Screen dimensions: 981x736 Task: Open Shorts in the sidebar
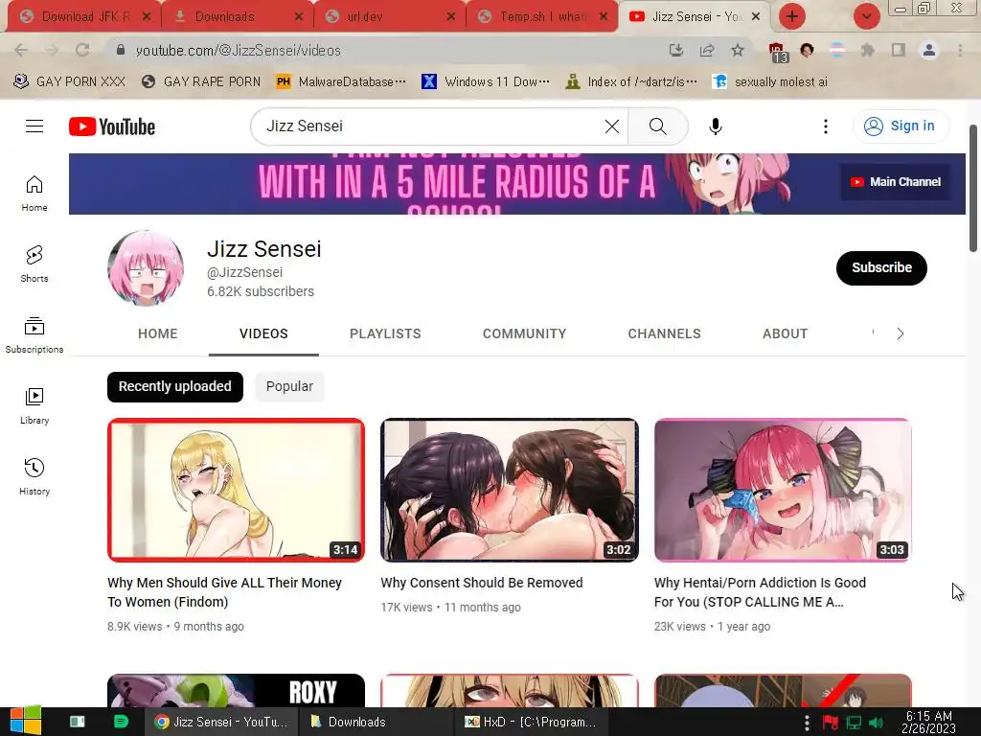point(34,264)
